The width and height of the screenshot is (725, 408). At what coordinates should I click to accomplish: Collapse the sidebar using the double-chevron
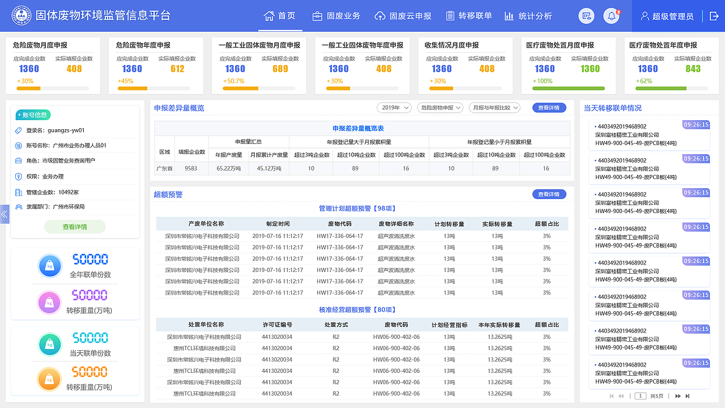4,214
